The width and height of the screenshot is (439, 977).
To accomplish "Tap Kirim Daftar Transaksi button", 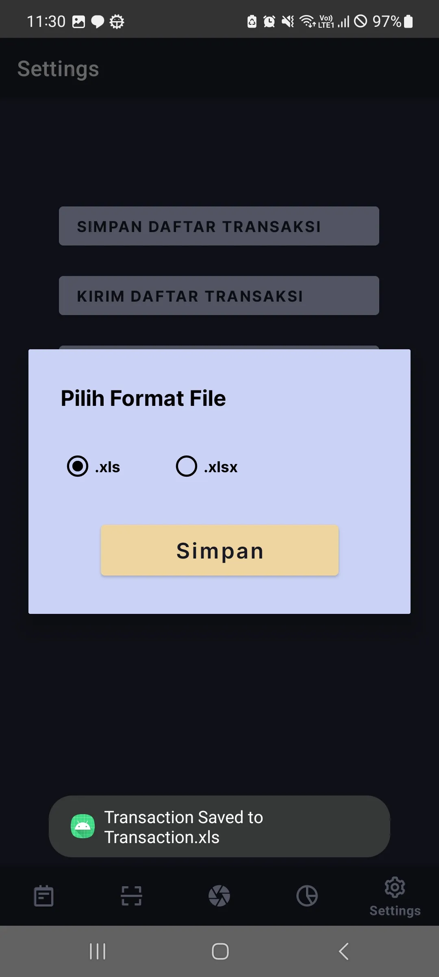I will point(219,296).
